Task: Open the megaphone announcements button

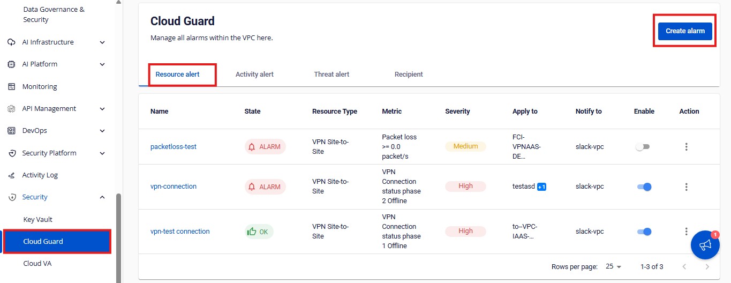Action: pyautogui.click(x=705, y=245)
